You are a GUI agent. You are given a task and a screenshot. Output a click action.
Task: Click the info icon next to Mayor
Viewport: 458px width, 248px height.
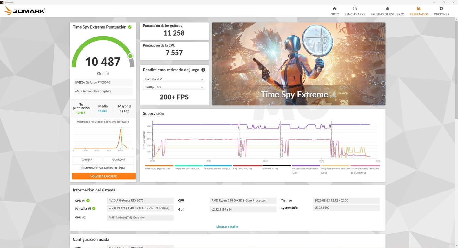pos(130,106)
